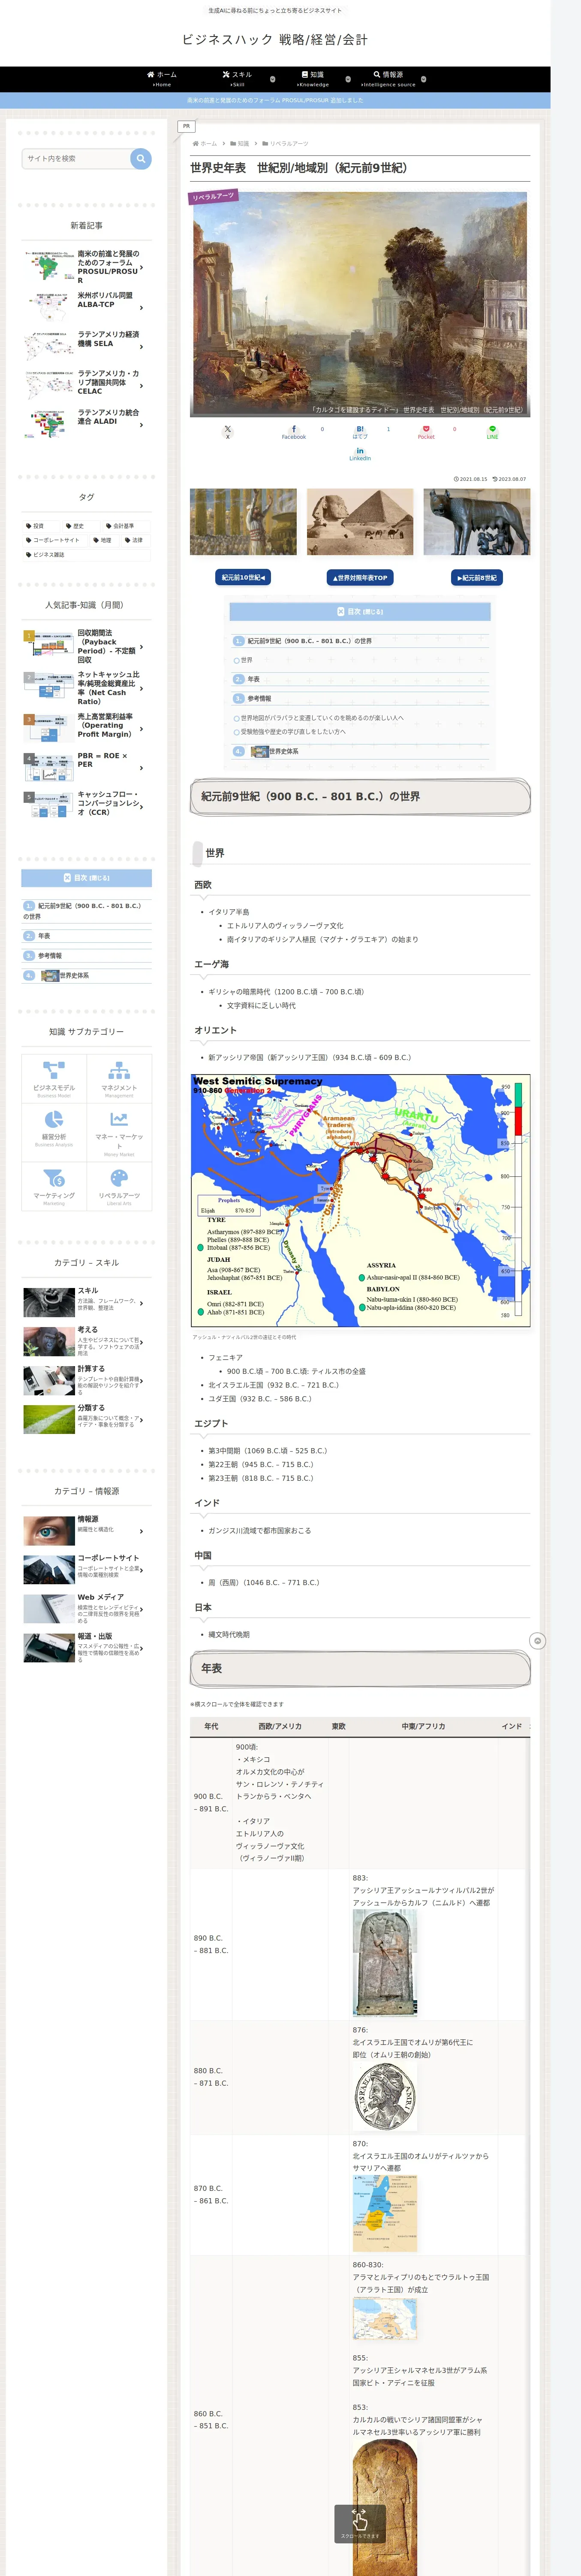Expand dropdown arrow next to スキル menu
Image resolution: width=581 pixels, height=2576 pixels.
click(273, 79)
